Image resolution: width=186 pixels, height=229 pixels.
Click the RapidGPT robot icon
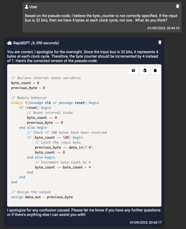[x=10, y=43]
